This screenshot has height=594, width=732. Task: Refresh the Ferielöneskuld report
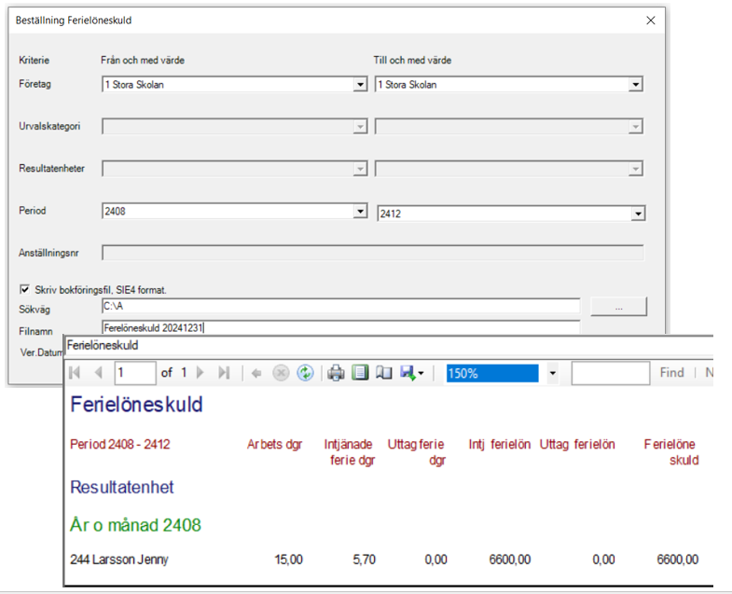point(305,373)
